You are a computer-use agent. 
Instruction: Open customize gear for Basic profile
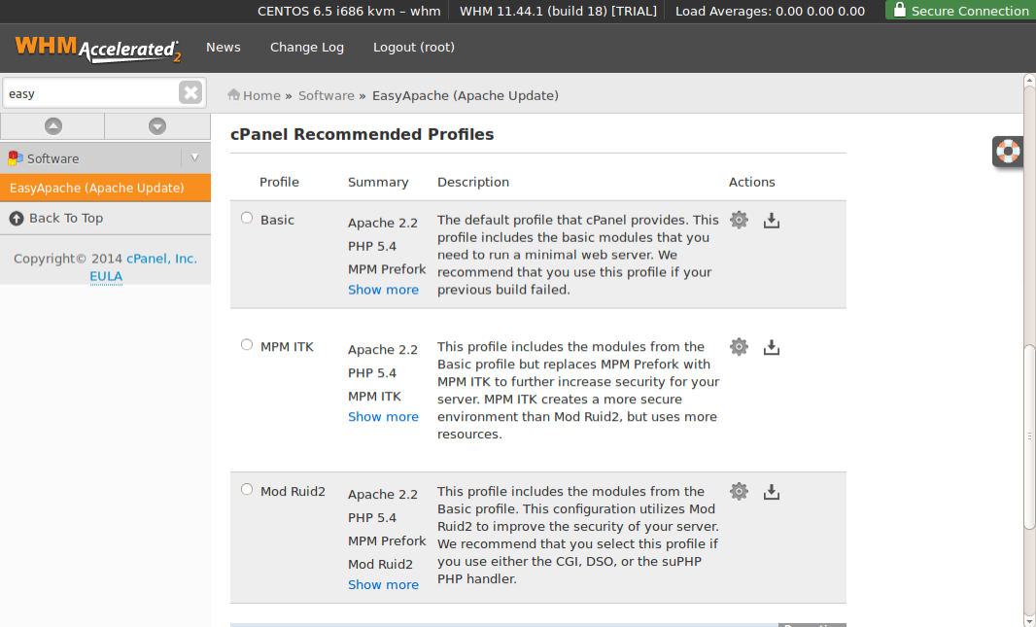pos(739,220)
